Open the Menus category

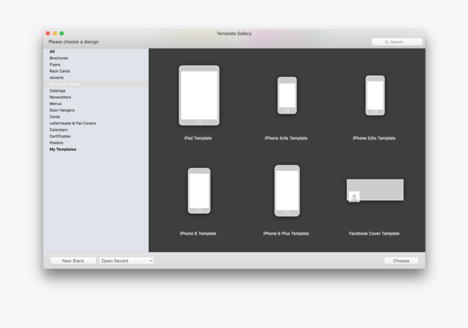[56, 104]
